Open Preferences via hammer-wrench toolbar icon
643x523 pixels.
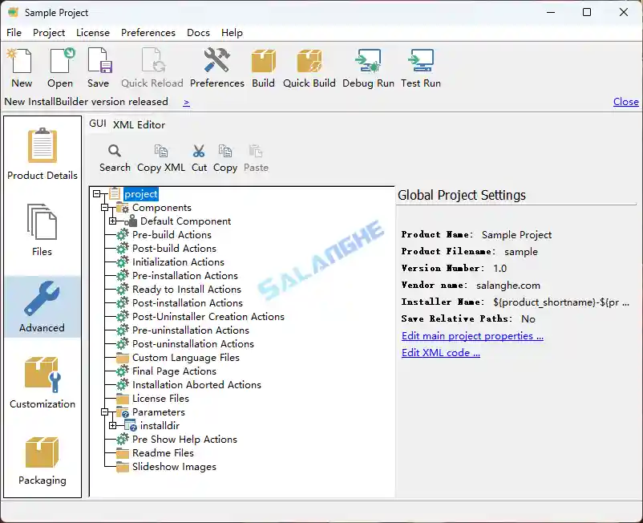click(x=217, y=61)
